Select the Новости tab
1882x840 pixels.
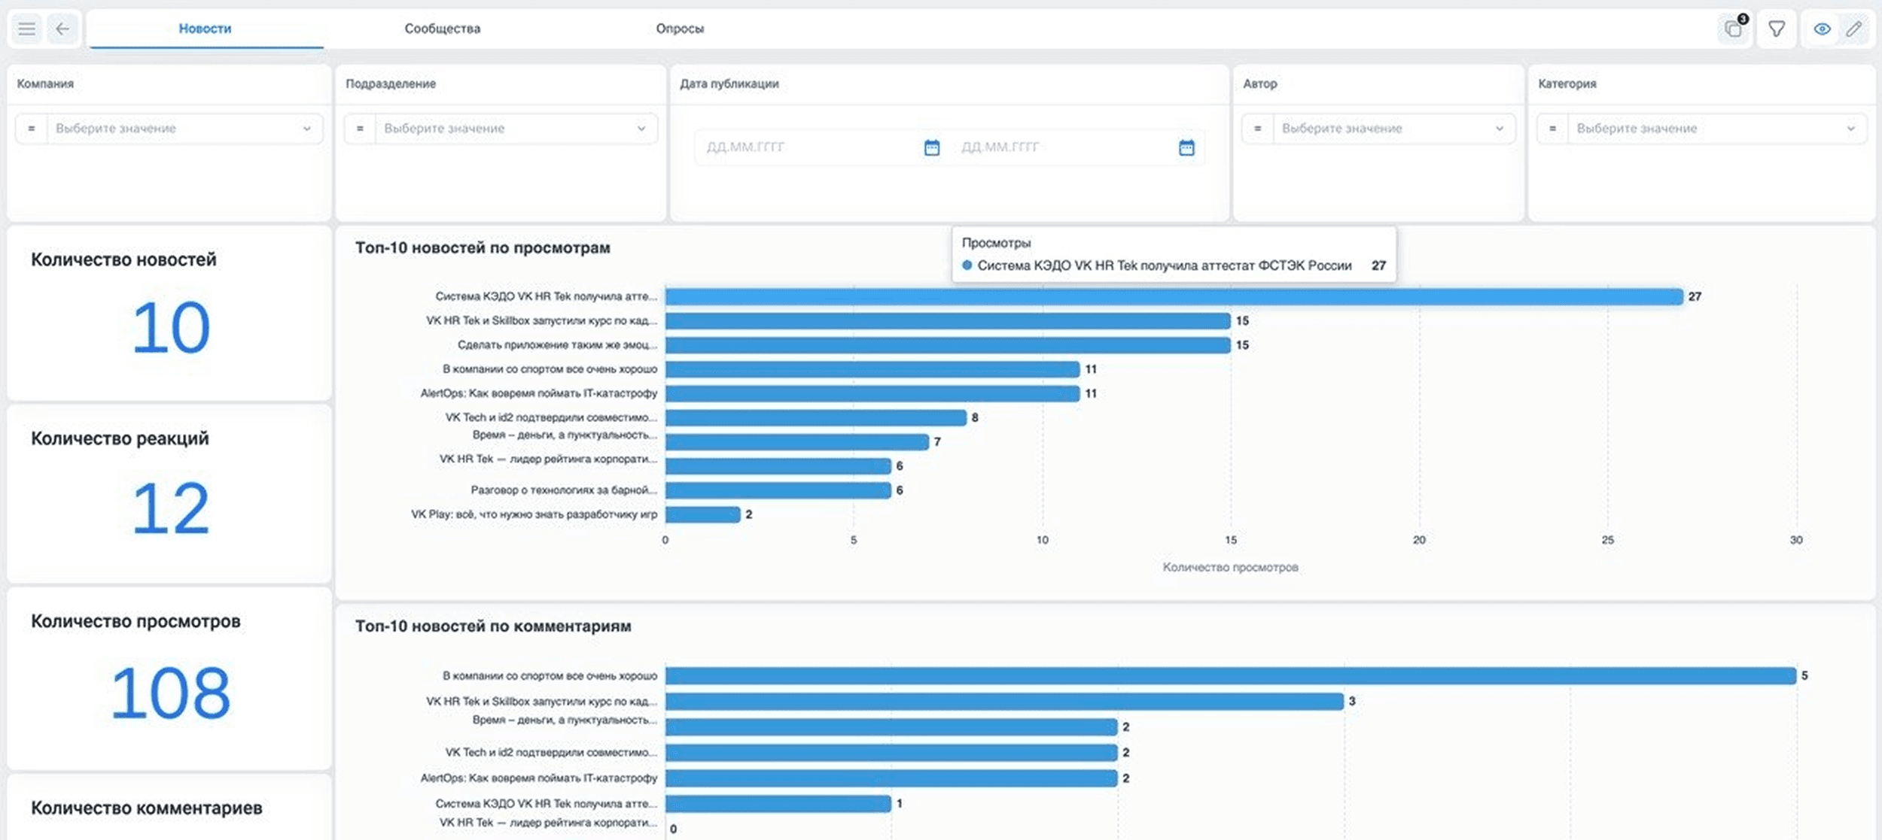click(205, 29)
